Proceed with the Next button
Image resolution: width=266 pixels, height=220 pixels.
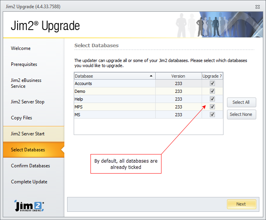point(241,204)
